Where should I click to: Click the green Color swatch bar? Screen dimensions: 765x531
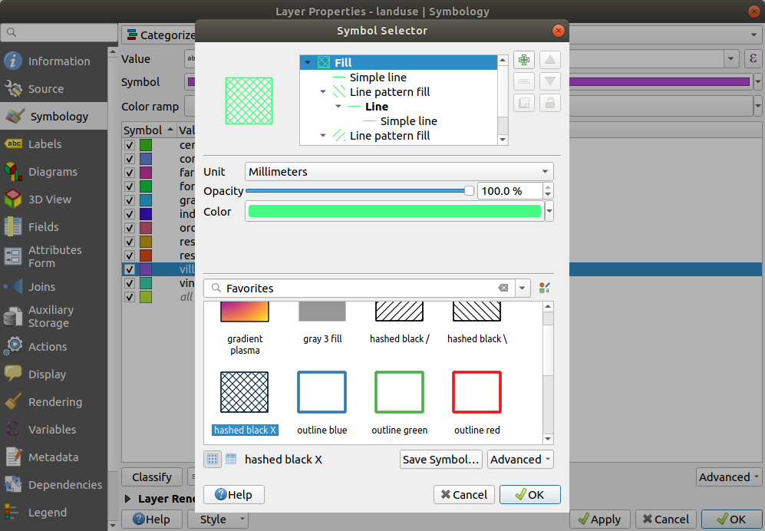pos(394,212)
